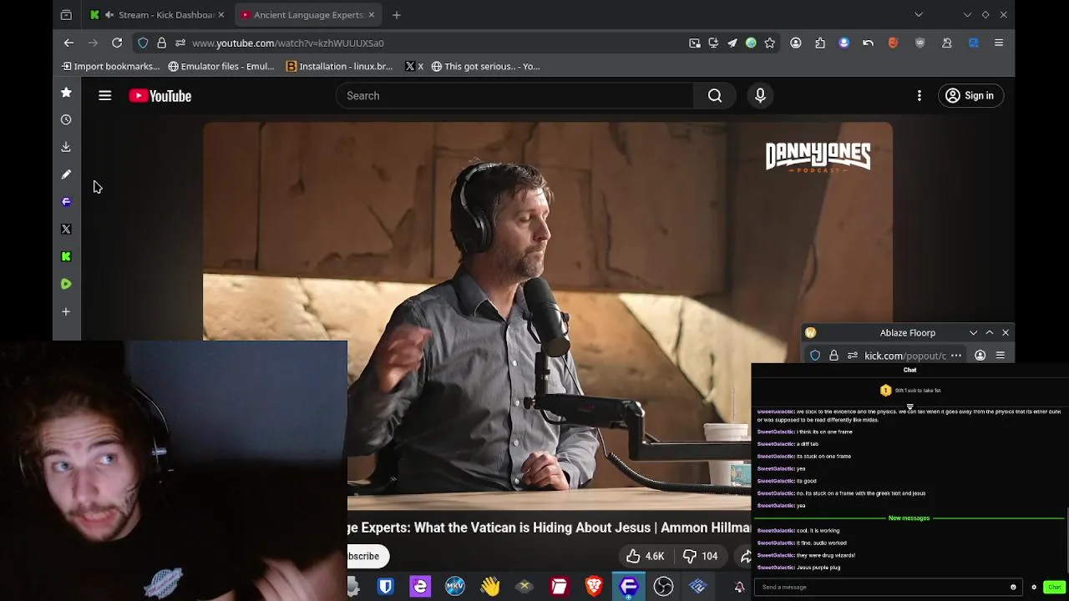Open sidebar history clock icon
This screenshot has width=1069, height=601.
click(x=66, y=119)
